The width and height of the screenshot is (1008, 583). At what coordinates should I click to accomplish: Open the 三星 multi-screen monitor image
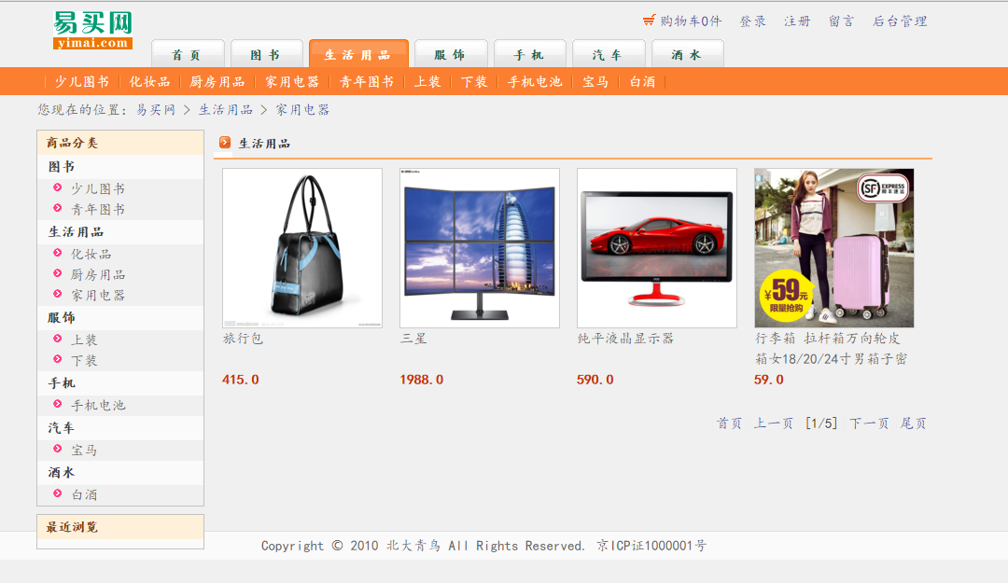[x=480, y=248]
